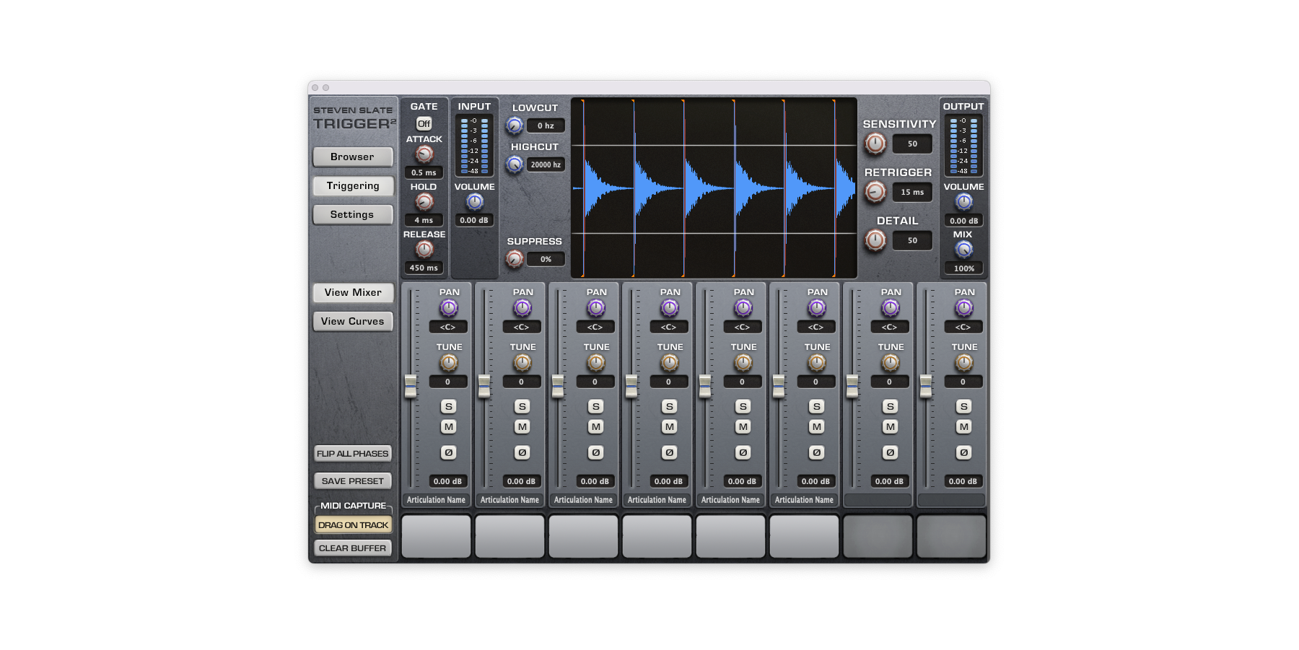Click the Clear Buffer button
1299x650 pixels.
tap(353, 548)
